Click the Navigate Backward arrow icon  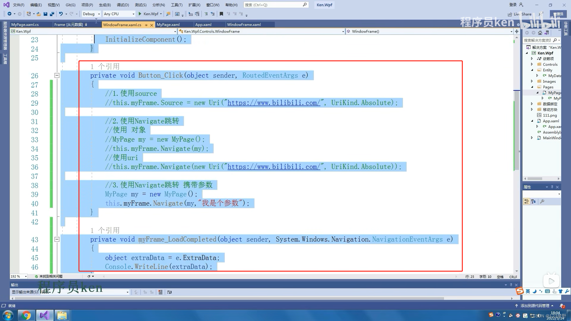click(x=10, y=14)
